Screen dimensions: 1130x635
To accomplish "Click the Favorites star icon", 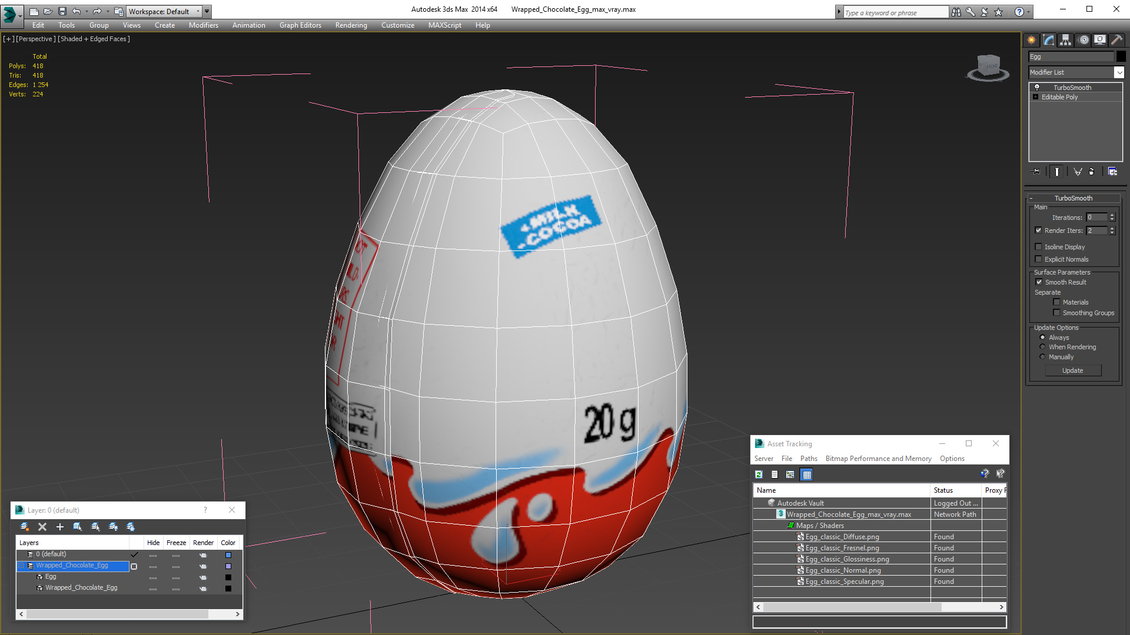I will [x=999, y=12].
